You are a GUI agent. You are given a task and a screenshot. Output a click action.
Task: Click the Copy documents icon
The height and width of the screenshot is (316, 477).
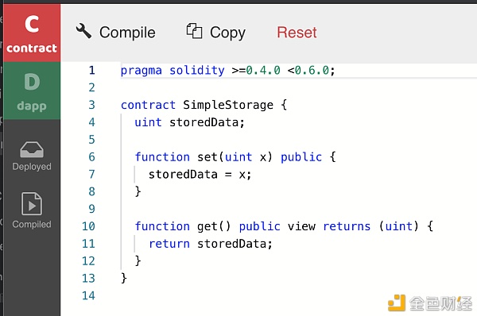coord(194,31)
